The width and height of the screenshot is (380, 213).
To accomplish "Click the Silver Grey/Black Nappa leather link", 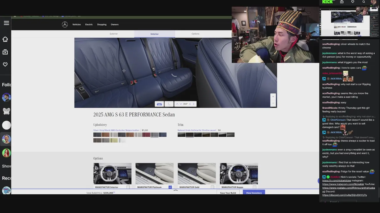I will tap(116, 130).
